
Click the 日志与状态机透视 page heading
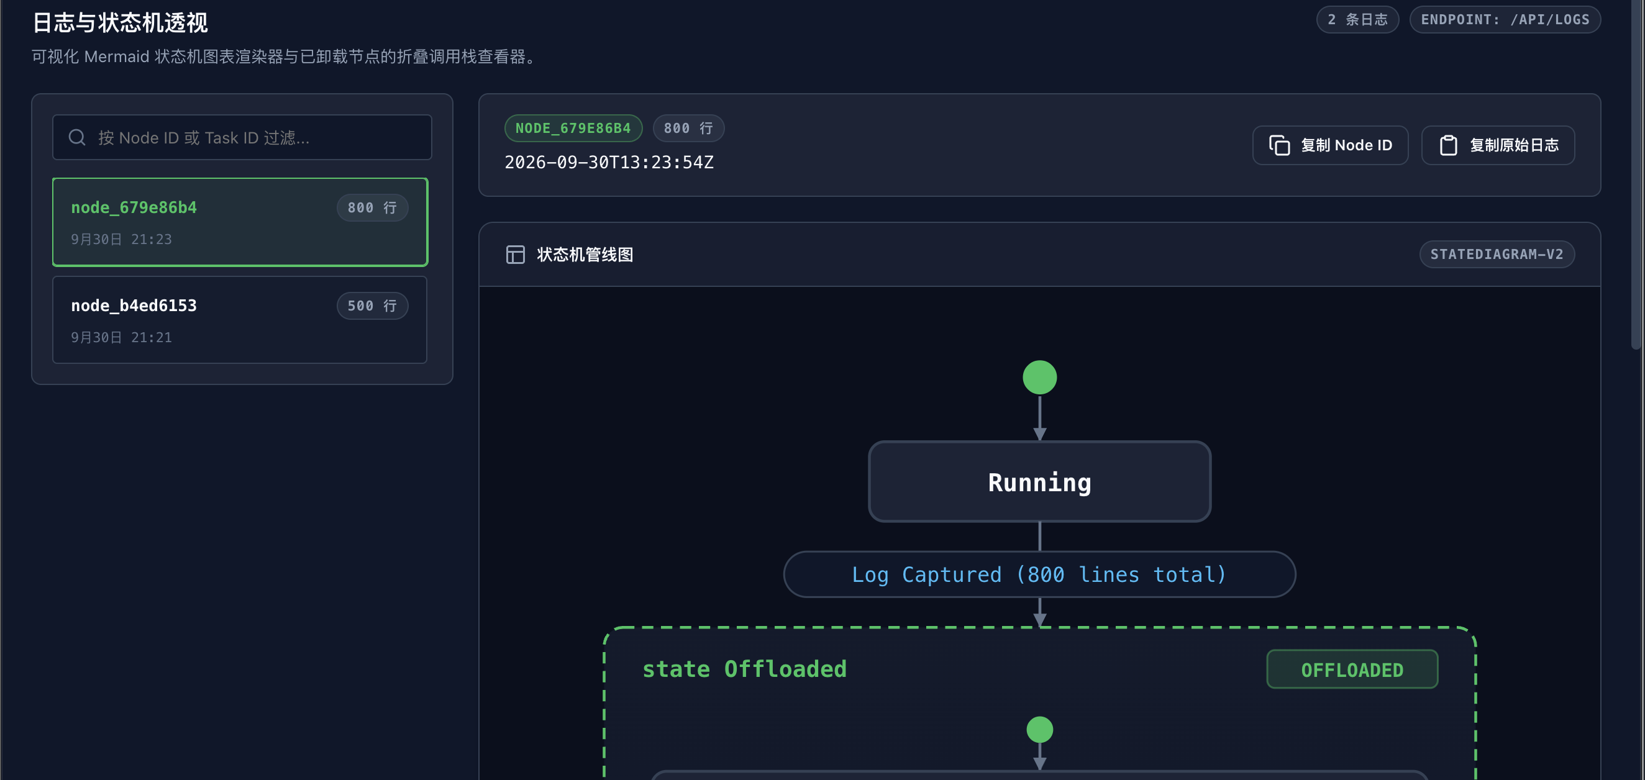[x=119, y=22]
